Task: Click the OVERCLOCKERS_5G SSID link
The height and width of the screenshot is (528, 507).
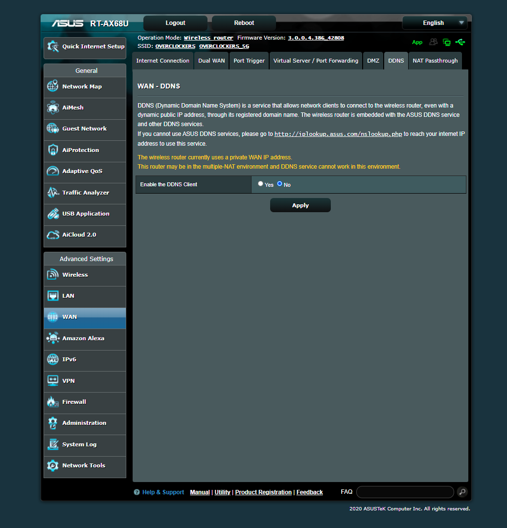Action: pyautogui.click(x=224, y=46)
